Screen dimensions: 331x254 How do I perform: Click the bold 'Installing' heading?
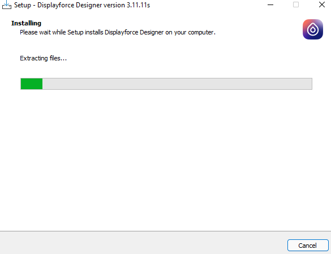[26, 23]
